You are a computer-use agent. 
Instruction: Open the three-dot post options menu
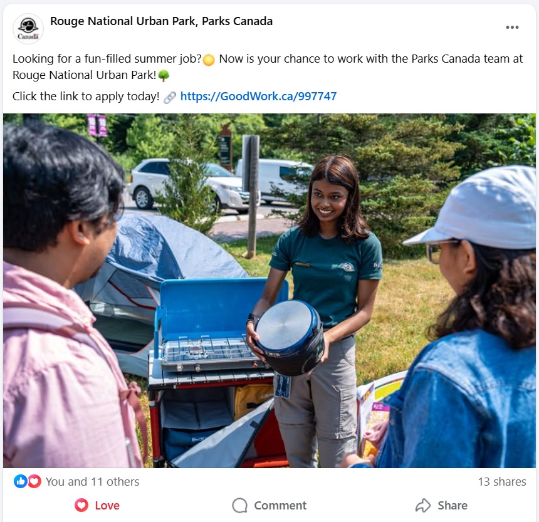(x=512, y=28)
